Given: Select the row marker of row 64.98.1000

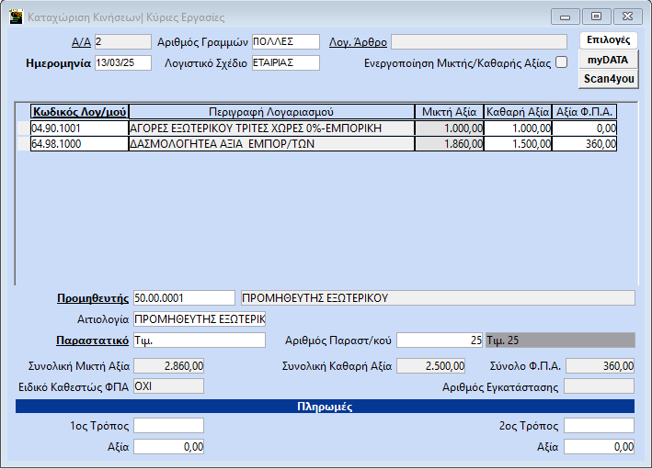Looking at the screenshot, I should point(24,144).
